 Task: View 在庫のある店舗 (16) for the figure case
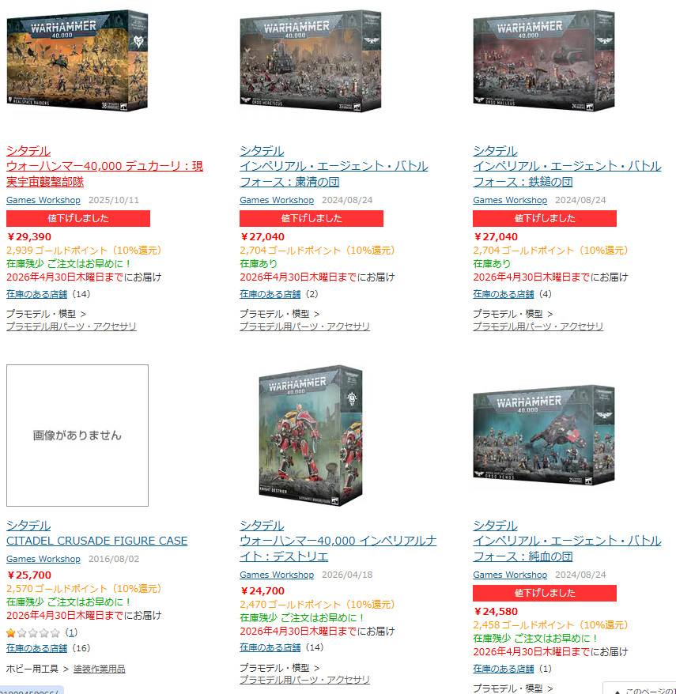(36, 648)
